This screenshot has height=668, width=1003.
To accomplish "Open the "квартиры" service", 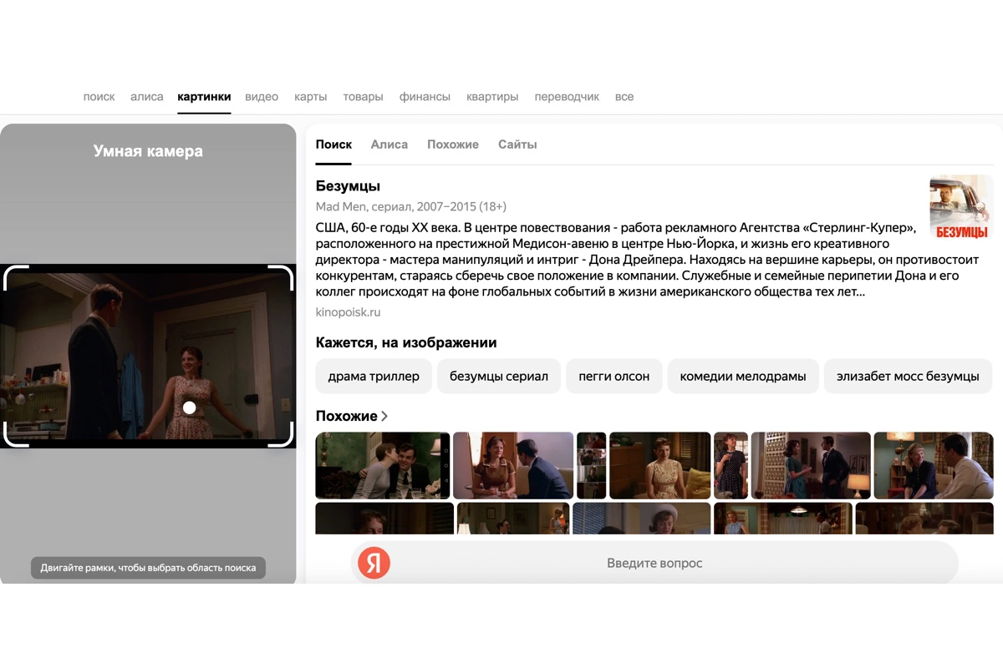I will pos(492,97).
